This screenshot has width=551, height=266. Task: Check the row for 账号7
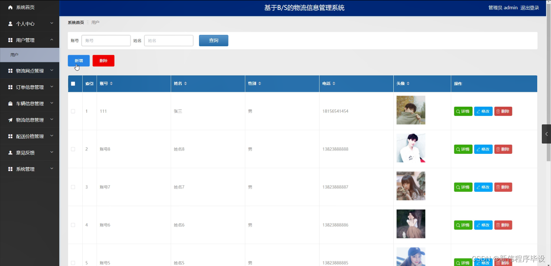(73, 187)
